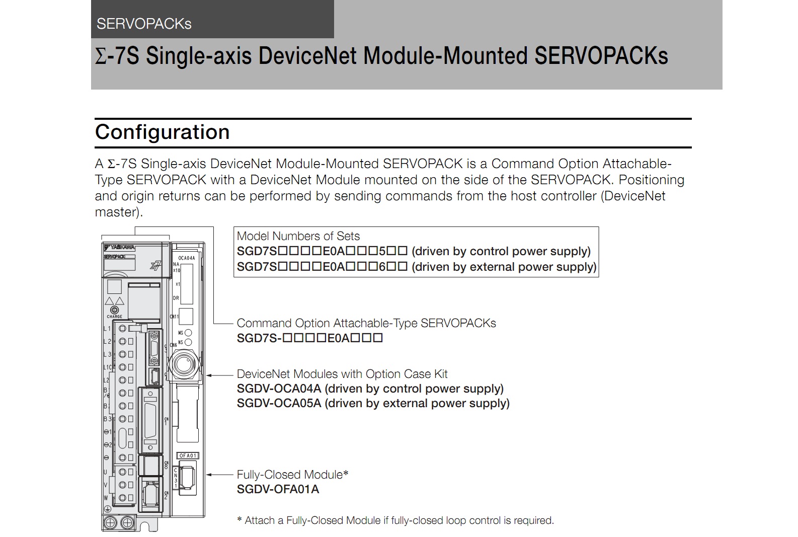This screenshot has width=798, height=537.
Task: Click the model number driven by control power supply
Action: 414,251
